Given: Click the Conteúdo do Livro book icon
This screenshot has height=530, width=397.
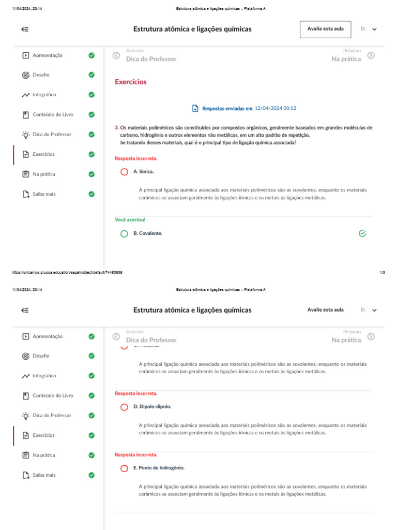Looking at the screenshot, I should tap(26, 114).
